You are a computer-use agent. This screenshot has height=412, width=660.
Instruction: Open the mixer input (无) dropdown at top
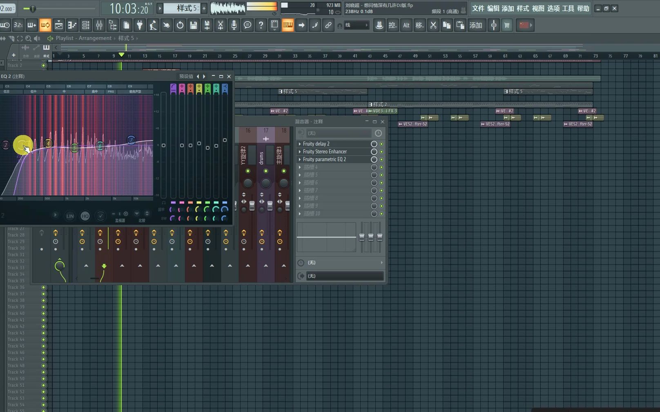click(339, 133)
